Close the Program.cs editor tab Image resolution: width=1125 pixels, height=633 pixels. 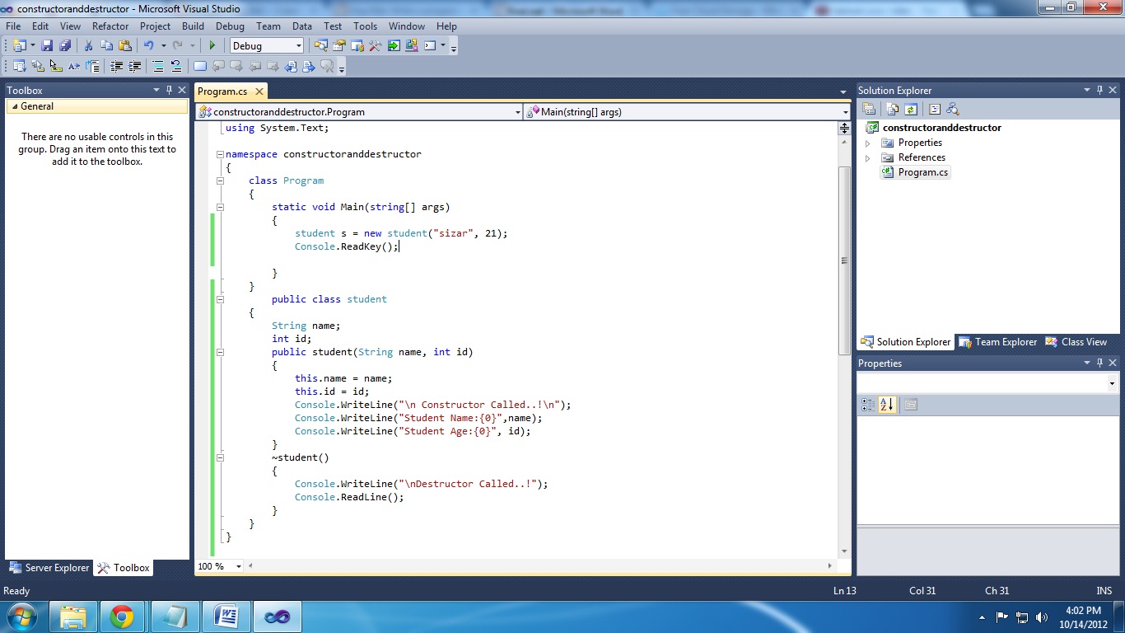click(259, 91)
